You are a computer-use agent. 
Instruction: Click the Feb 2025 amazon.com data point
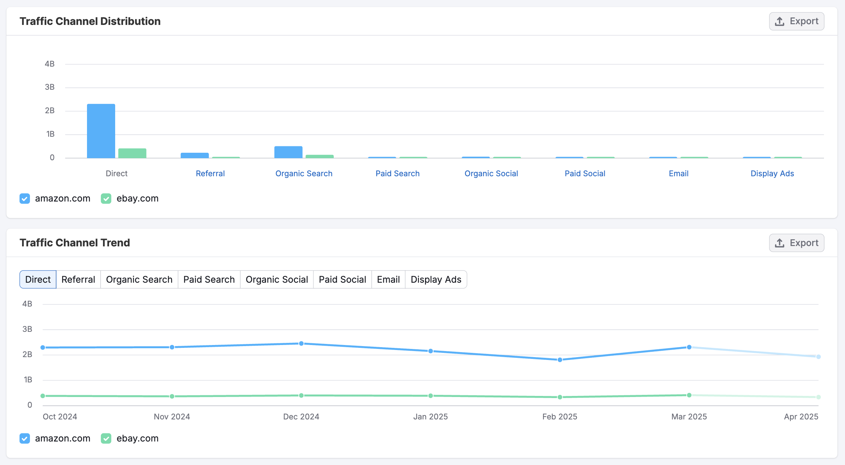tap(560, 360)
